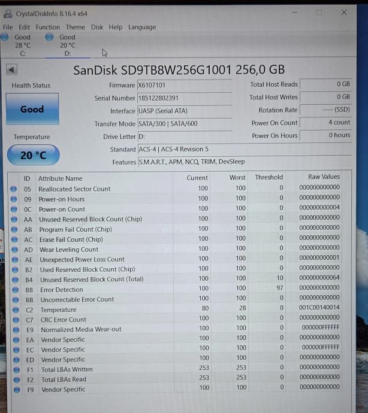The width and height of the screenshot is (368, 413).
Task: Click status dot for Program Fail Count (Chip)
Action: pyautogui.click(x=14, y=229)
